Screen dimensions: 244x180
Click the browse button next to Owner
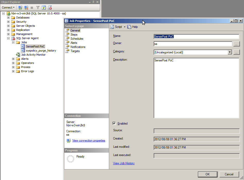click(x=237, y=44)
